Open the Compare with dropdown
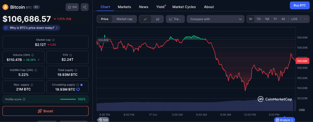Screen dimensions: 313x122 [x=215, y=19]
